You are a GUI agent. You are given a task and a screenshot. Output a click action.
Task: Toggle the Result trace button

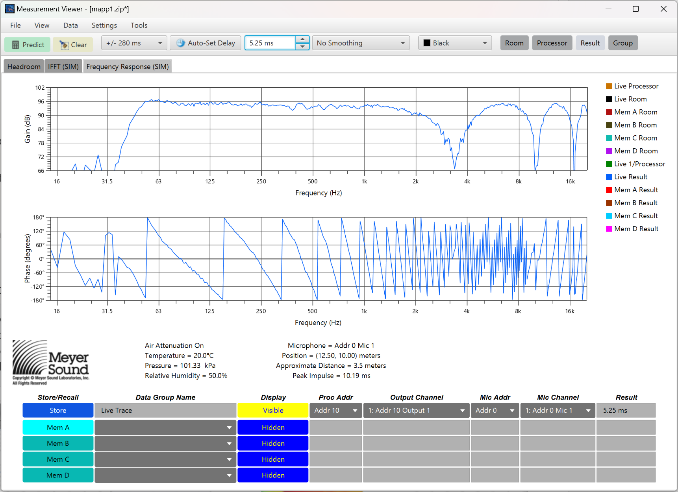pyautogui.click(x=590, y=43)
